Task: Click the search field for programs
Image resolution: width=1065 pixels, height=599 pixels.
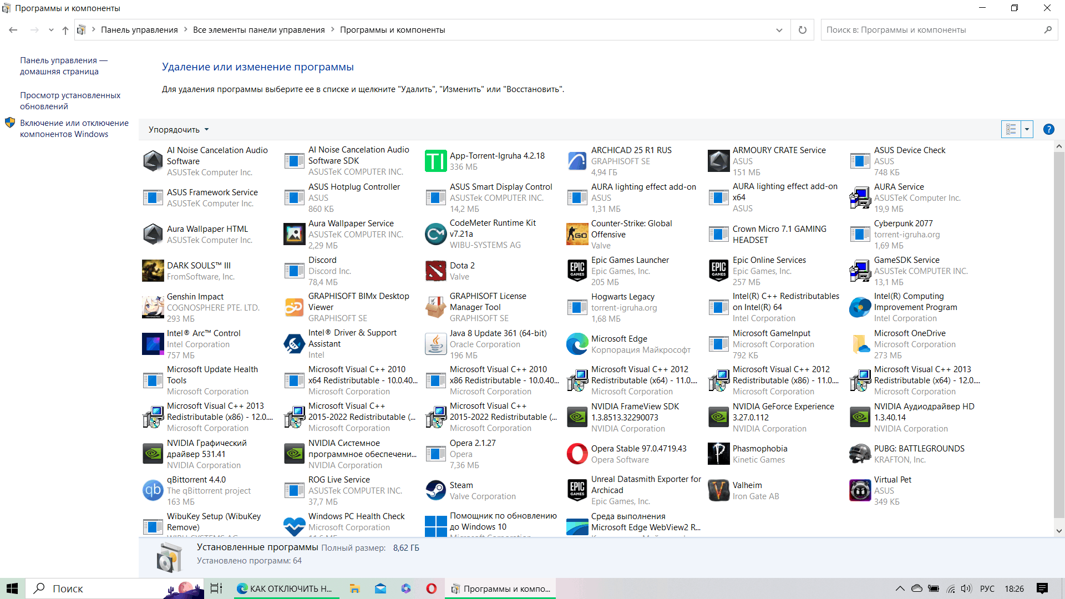Action: [x=939, y=30]
